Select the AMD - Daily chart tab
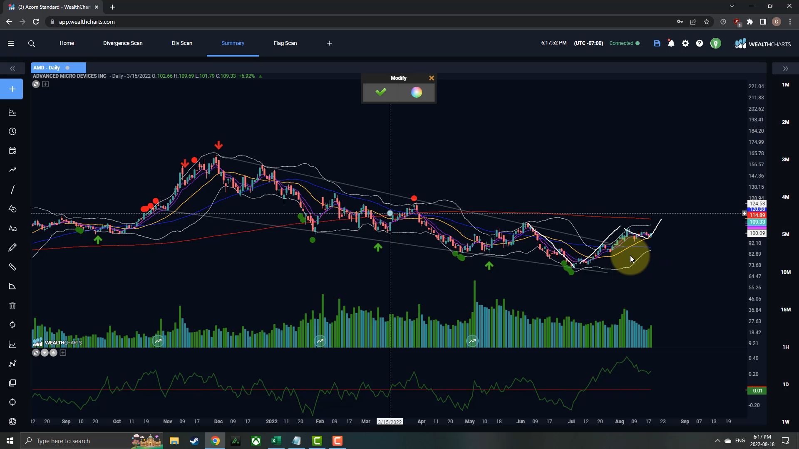Image resolution: width=799 pixels, height=449 pixels. click(x=58, y=68)
